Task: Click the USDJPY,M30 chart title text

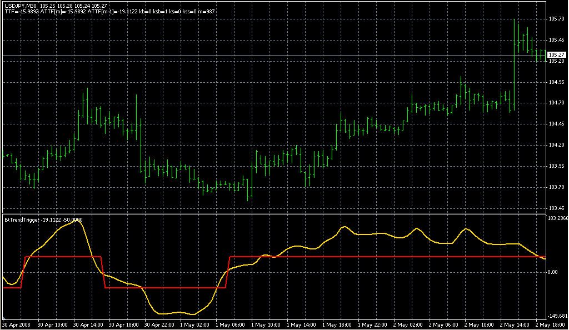Action: pyautogui.click(x=21, y=6)
